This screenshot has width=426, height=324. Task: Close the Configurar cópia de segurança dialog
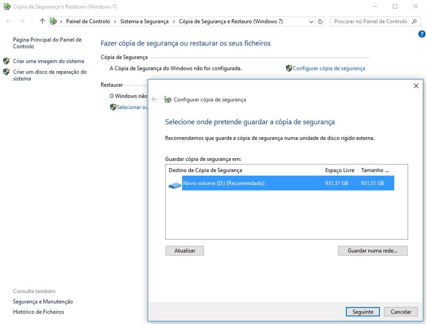point(416,86)
